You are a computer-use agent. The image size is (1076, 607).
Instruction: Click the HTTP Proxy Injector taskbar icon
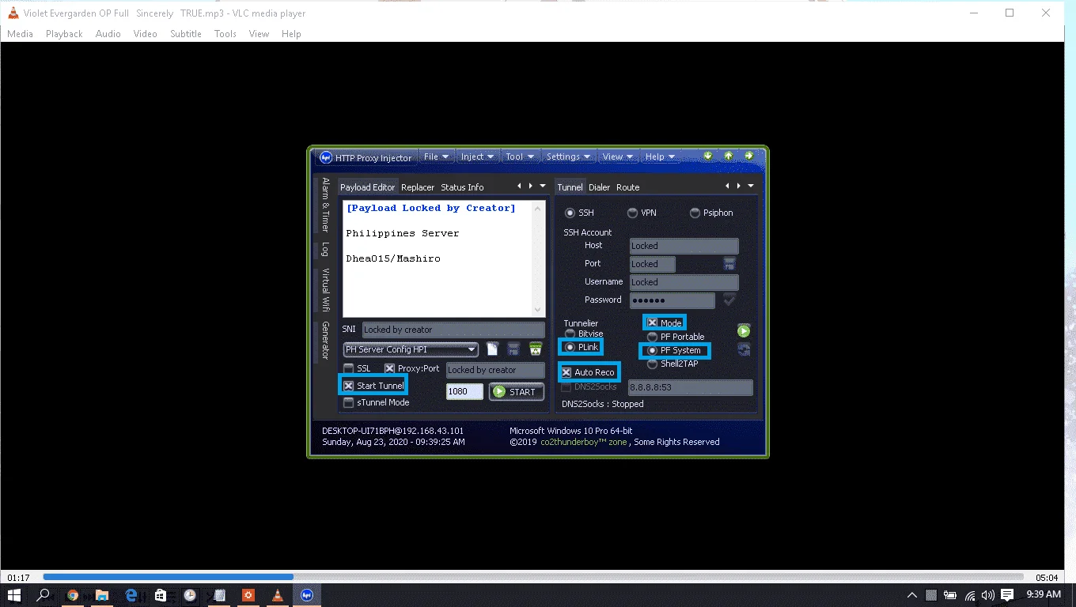pyautogui.click(x=307, y=595)
